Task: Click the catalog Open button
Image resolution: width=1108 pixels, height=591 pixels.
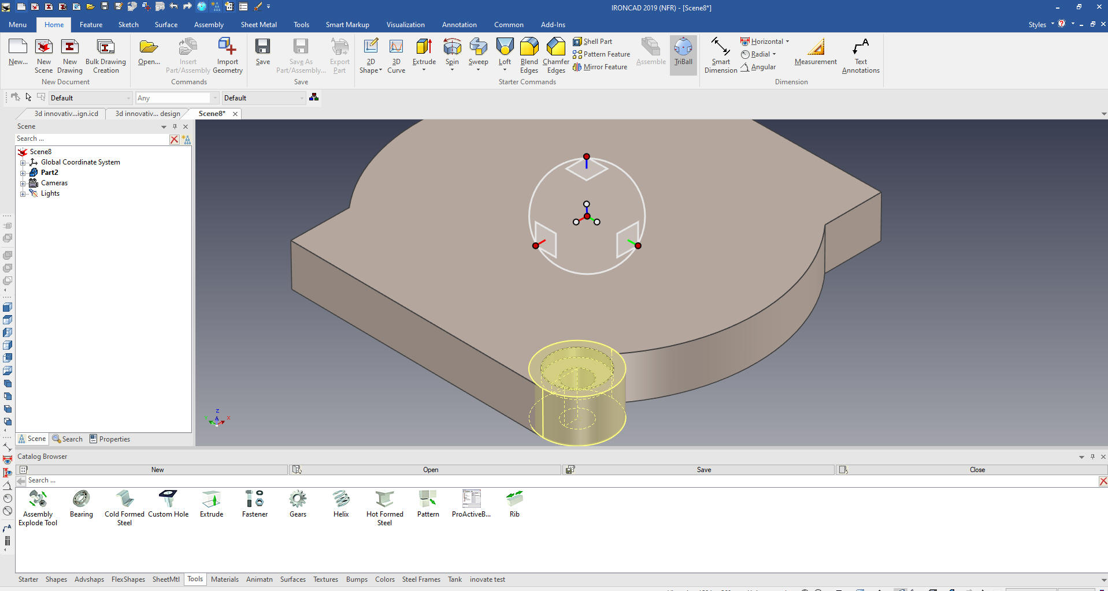Action: pos(430,470)
